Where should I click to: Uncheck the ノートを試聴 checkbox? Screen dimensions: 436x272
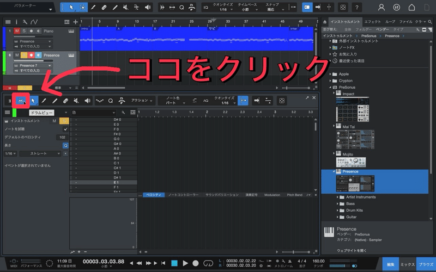pos(65,129)
